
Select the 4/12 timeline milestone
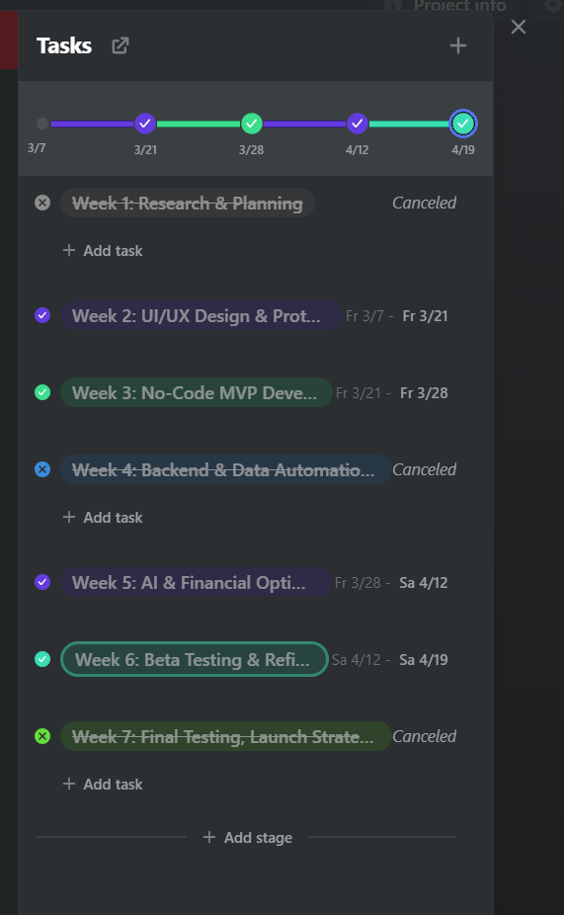(x=357, y=124)
